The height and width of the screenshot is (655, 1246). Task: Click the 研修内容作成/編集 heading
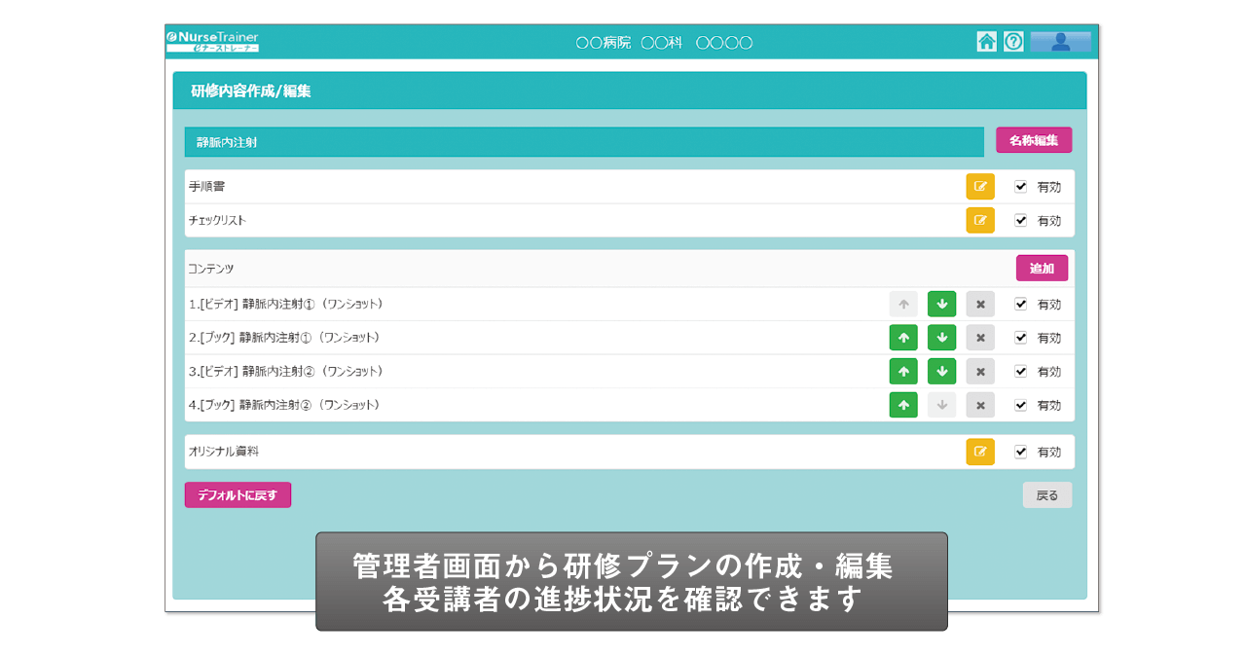point(251,91)
